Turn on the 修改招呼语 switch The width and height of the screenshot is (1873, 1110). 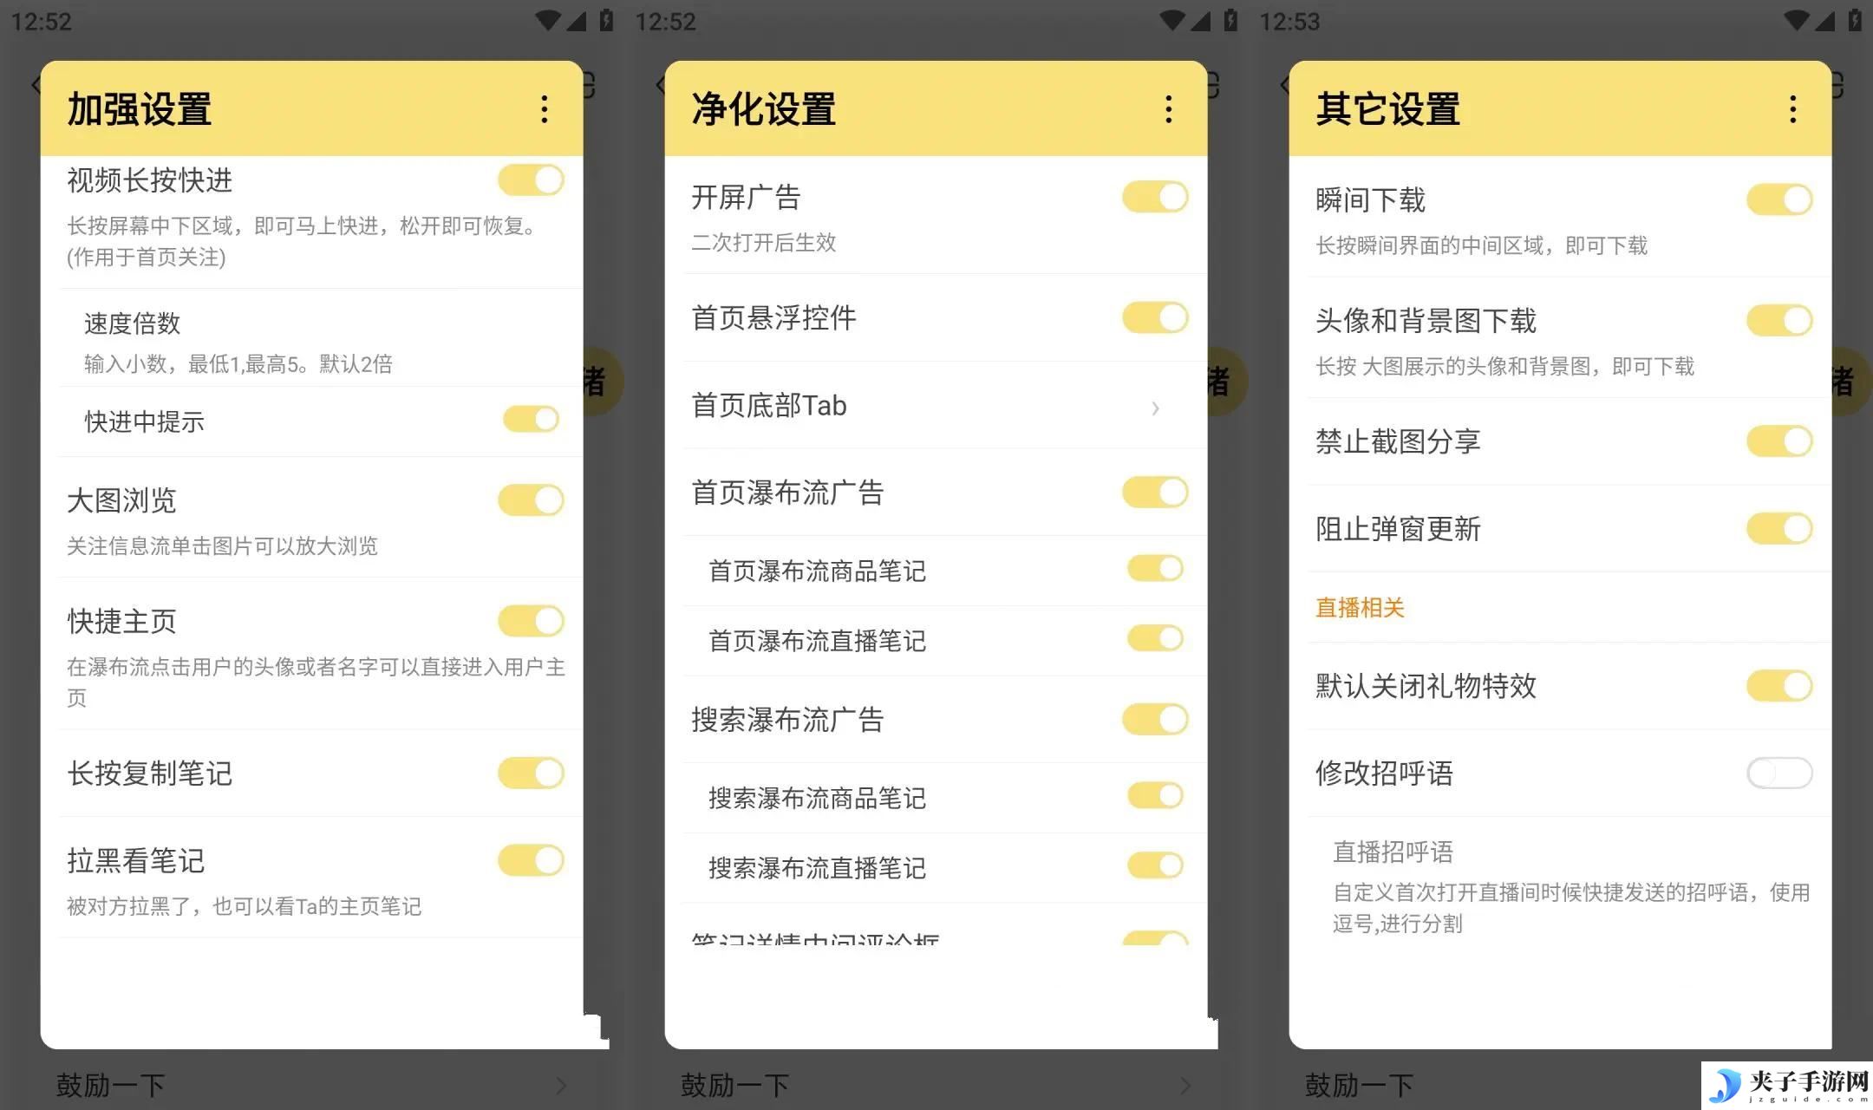point(1779,773)
